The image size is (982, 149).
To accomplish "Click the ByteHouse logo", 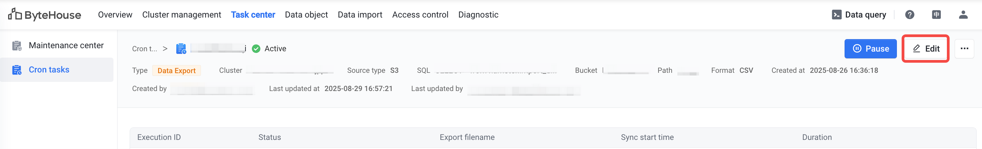I will (45, 15).
